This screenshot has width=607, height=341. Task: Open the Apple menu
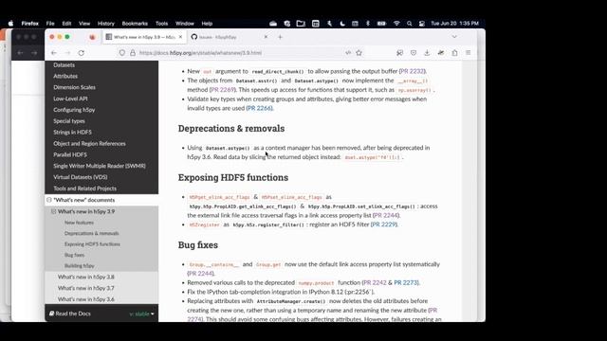tap(10, 24)
